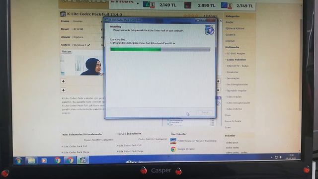Go to Video Araçları subcategory

click(234, 97)
